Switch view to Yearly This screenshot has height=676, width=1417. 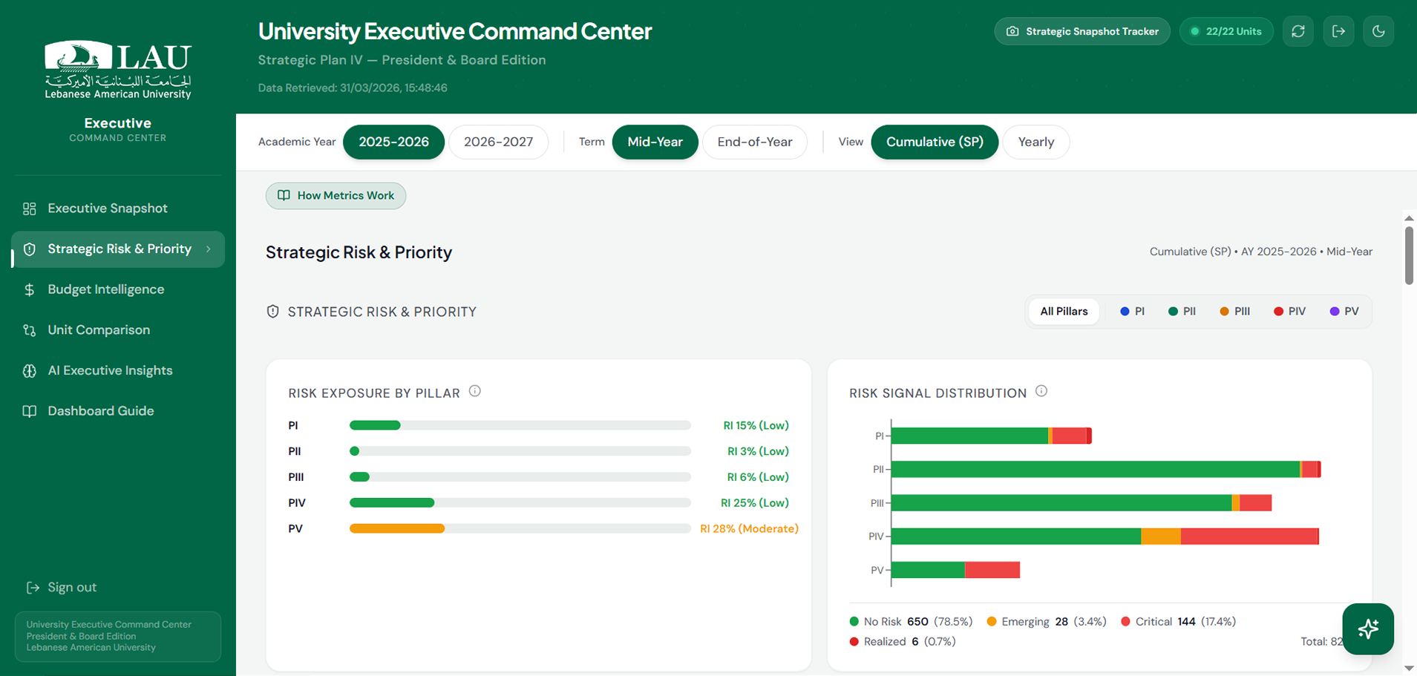1035,142
